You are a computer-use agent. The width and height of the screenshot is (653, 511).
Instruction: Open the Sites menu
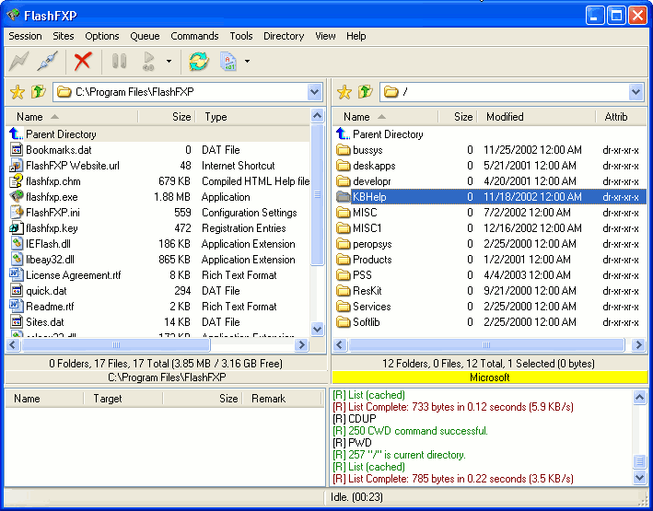click(64, 36)
